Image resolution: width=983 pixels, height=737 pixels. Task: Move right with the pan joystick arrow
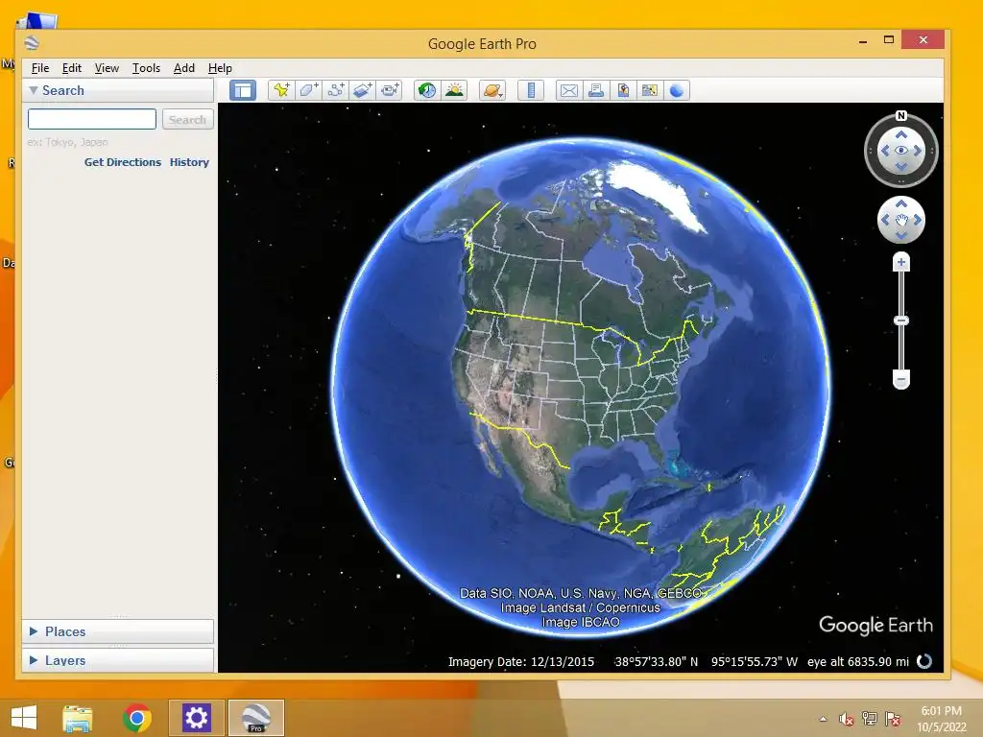[918, 220]
